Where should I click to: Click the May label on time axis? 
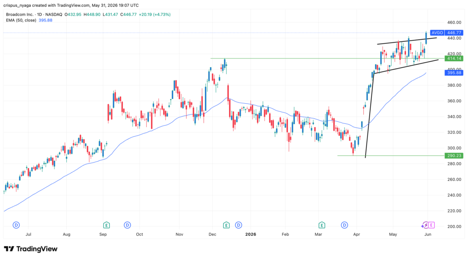click(x=393, y=234)
